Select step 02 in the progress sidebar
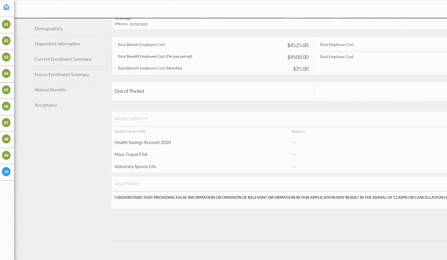 point(7,41)
